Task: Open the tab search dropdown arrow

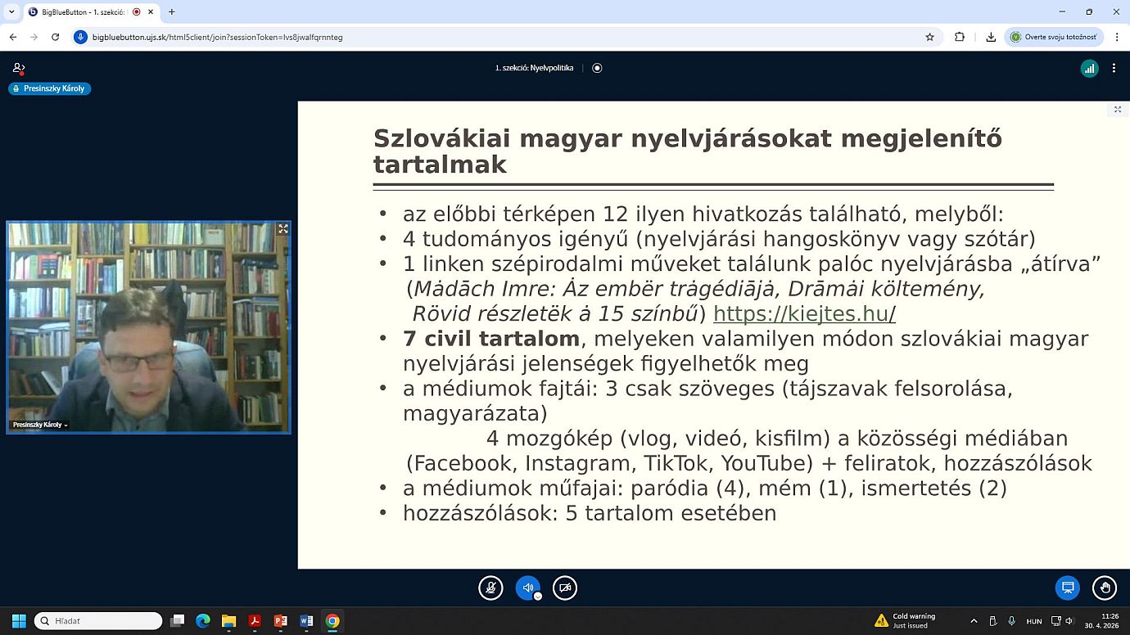Action: [11, 12]
